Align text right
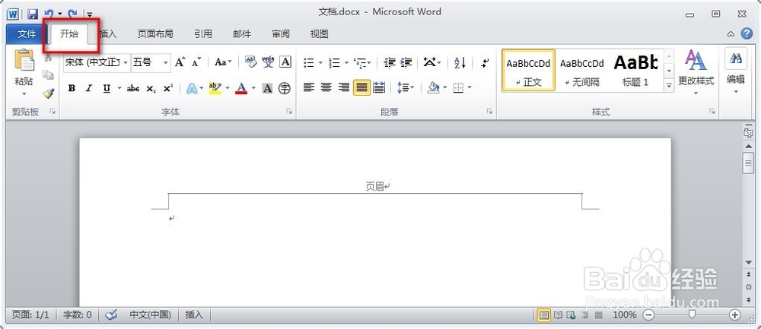Screen dimensions: 761x329 (344, 87)
